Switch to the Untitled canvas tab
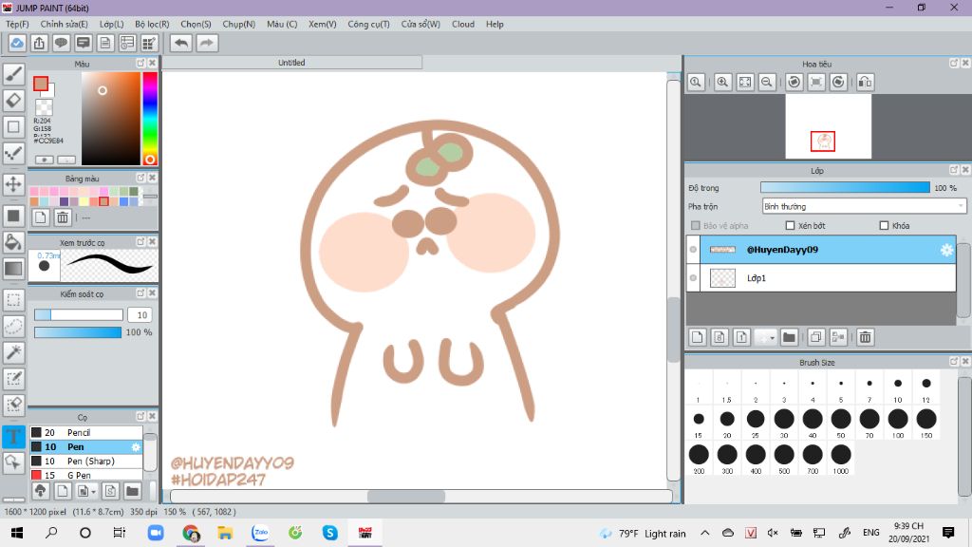 291,63
